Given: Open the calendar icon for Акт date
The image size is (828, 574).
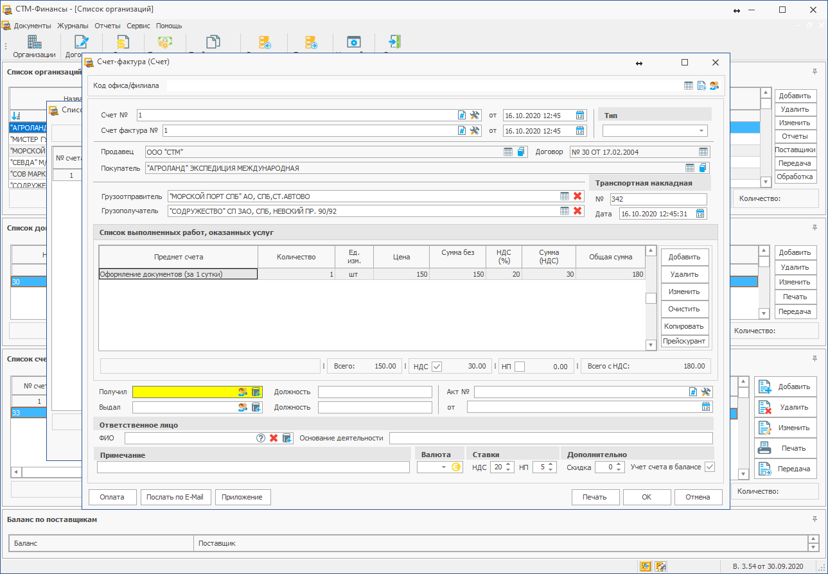Looking at the screenshot, I should click(x=707, y=407).
